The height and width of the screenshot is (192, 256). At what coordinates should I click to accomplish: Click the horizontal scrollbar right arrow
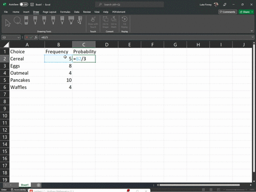point(251,185)
